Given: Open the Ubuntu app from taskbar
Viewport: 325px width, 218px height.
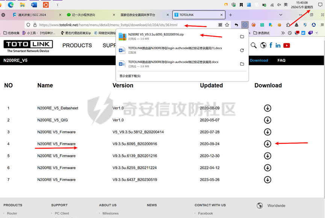Looking at the screenshot, I should pyautogui.click(x=46, y=5).
